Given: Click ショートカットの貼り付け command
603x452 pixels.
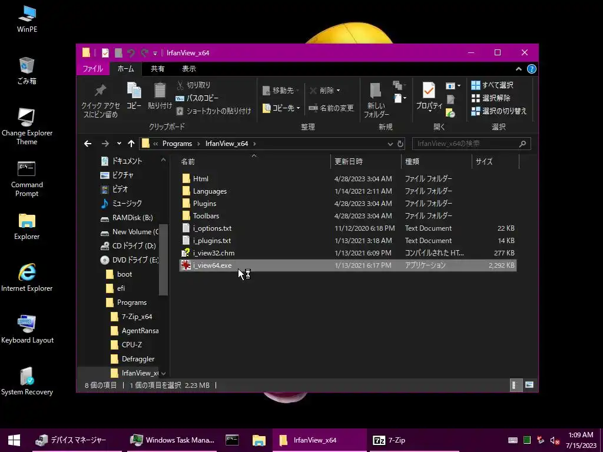Looking at the screenshot, I should [x=213, y=111].
